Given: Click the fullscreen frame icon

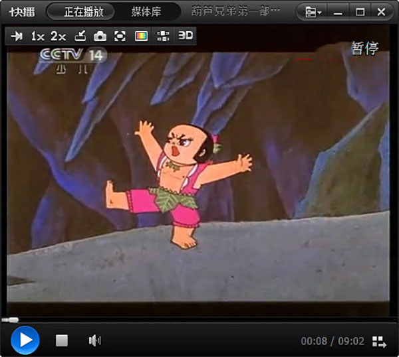Looking at the screenshot, I should 120,36.
